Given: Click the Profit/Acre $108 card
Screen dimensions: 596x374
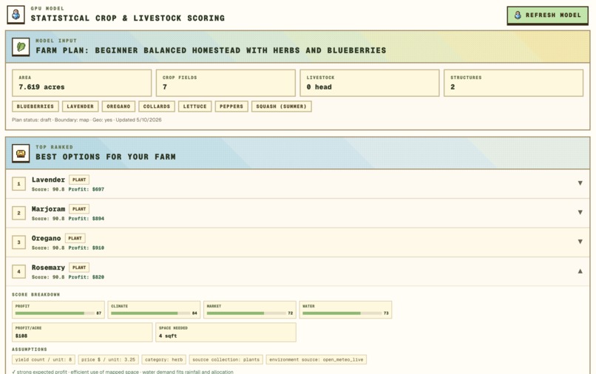Looking at the screenshot, I should (82, 332).
